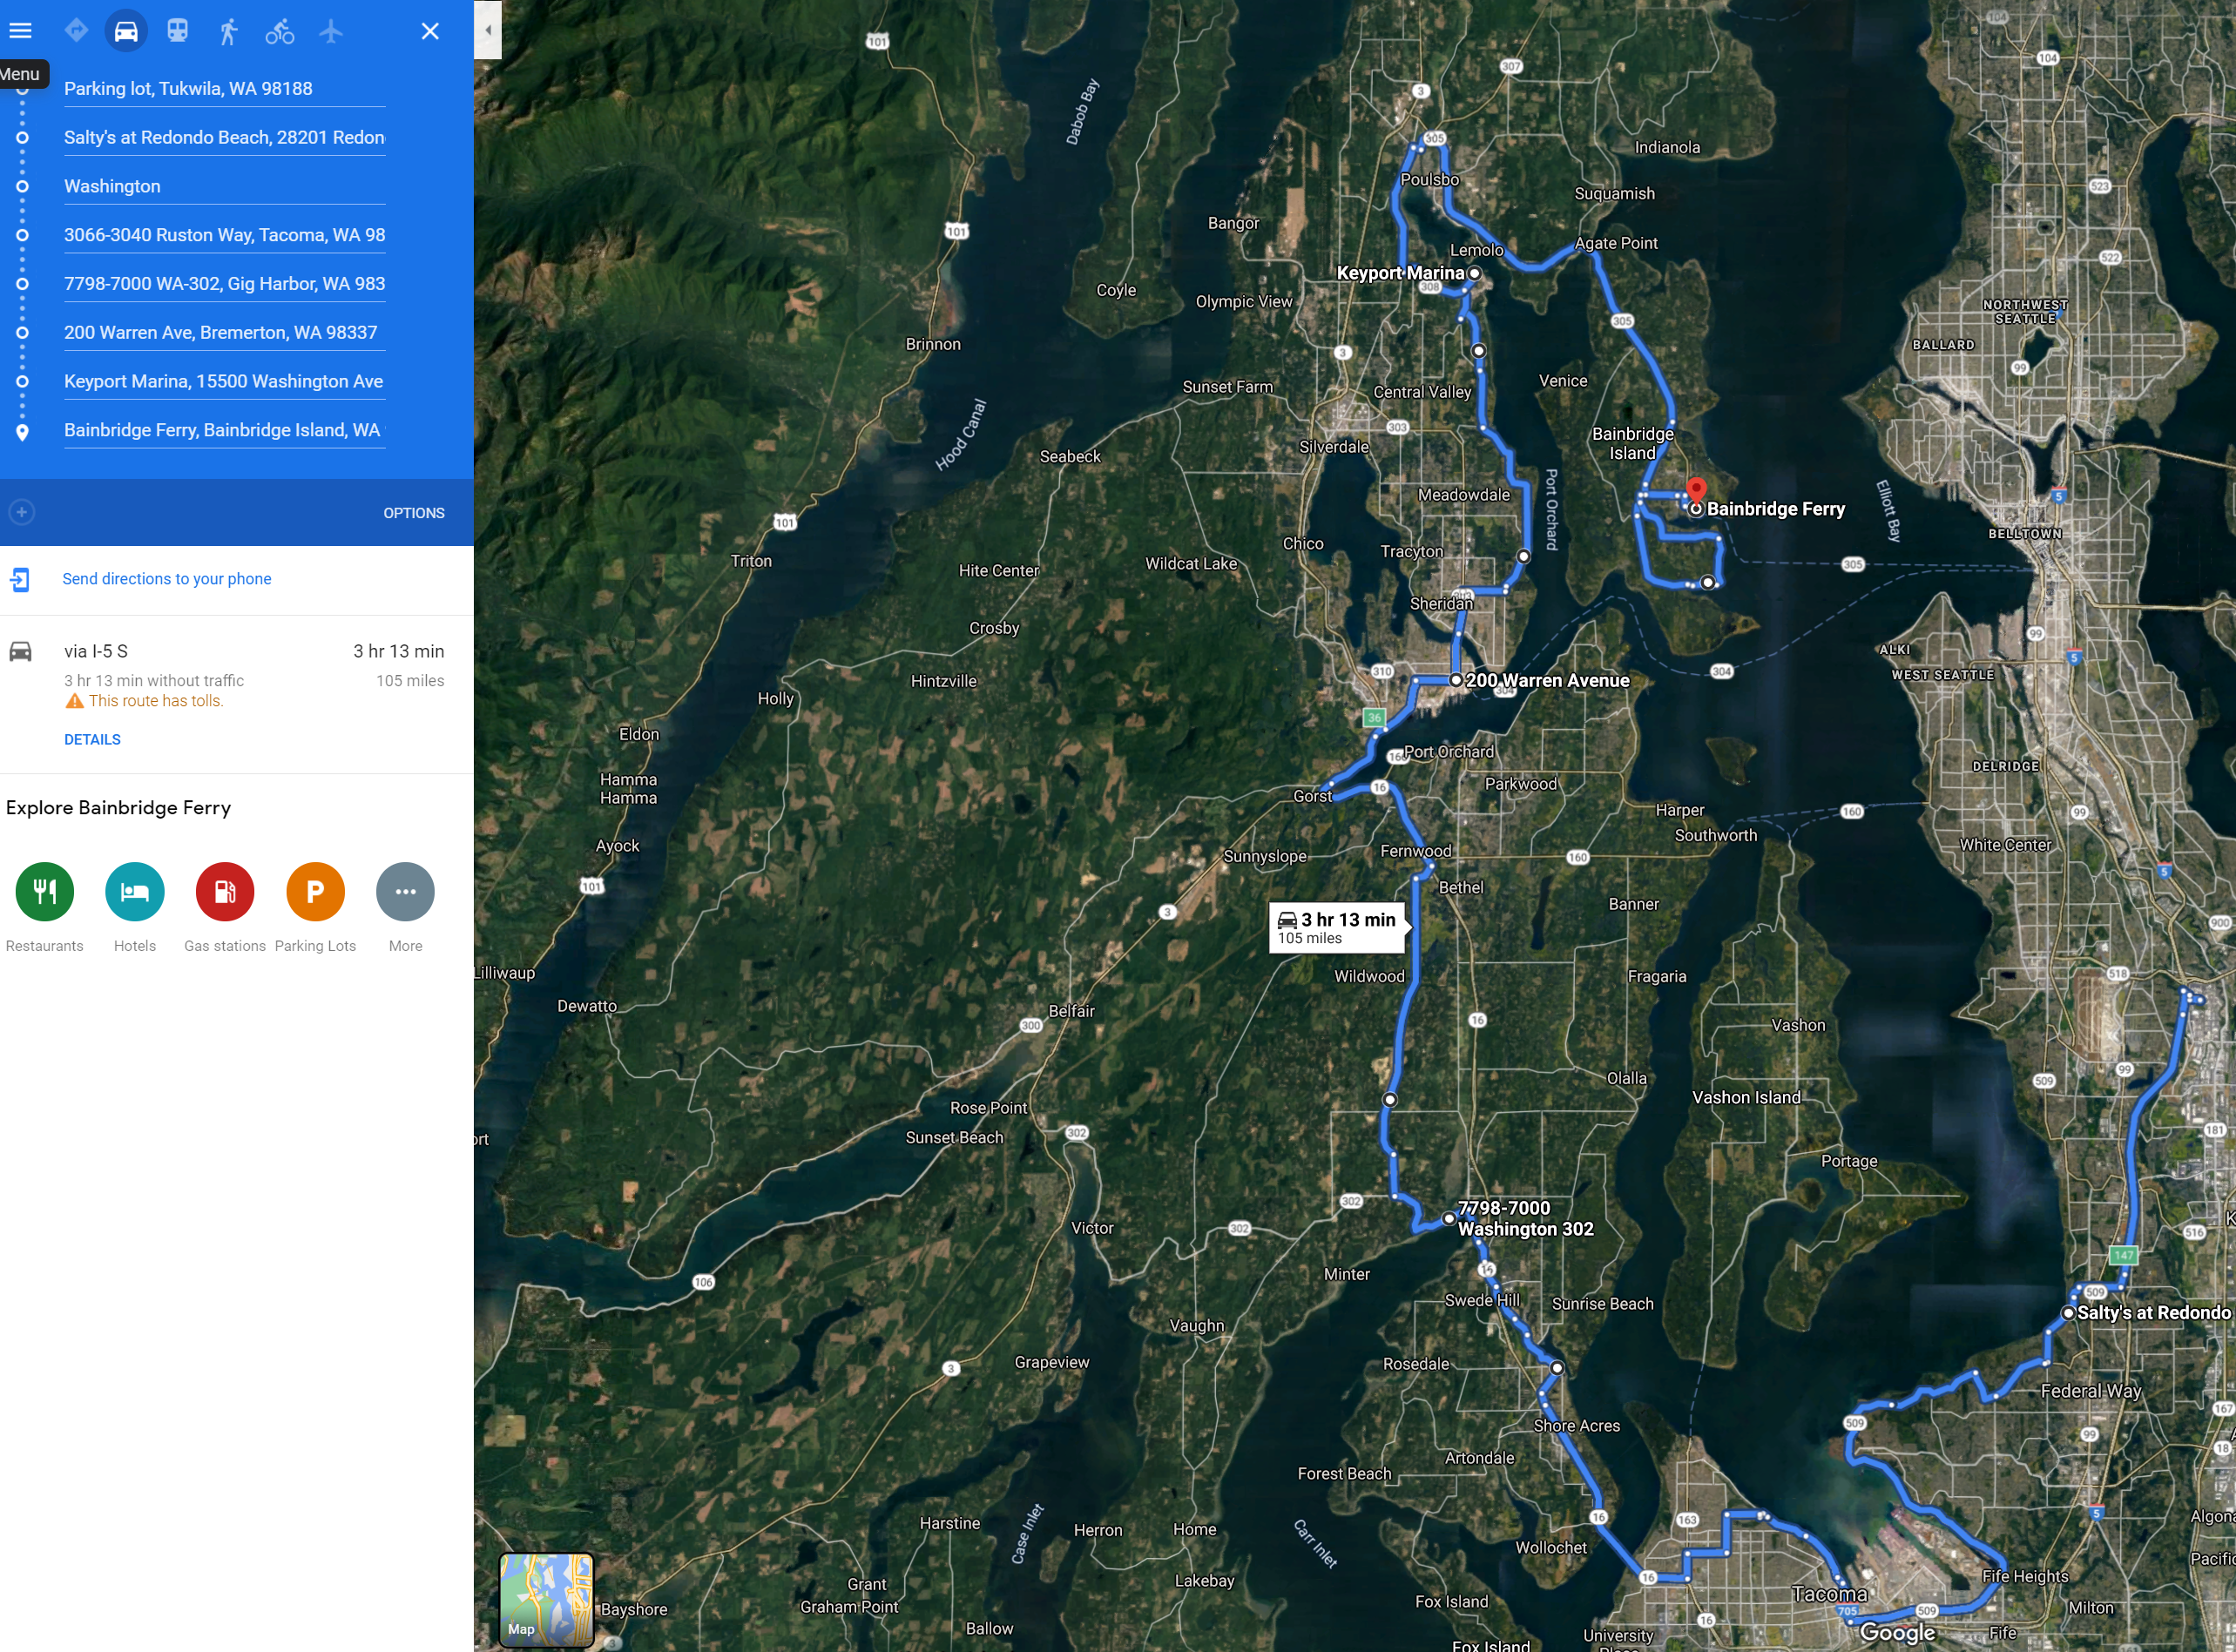Open the hamburger main menu
The width and height of the screenshot is (2236, 1652).
[20, 31]
